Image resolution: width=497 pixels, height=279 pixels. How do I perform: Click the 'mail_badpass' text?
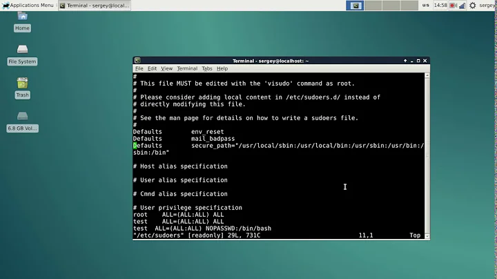[x=213, y=139]
